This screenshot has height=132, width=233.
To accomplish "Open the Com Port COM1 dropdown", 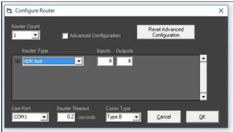I will tap(44, 117).
